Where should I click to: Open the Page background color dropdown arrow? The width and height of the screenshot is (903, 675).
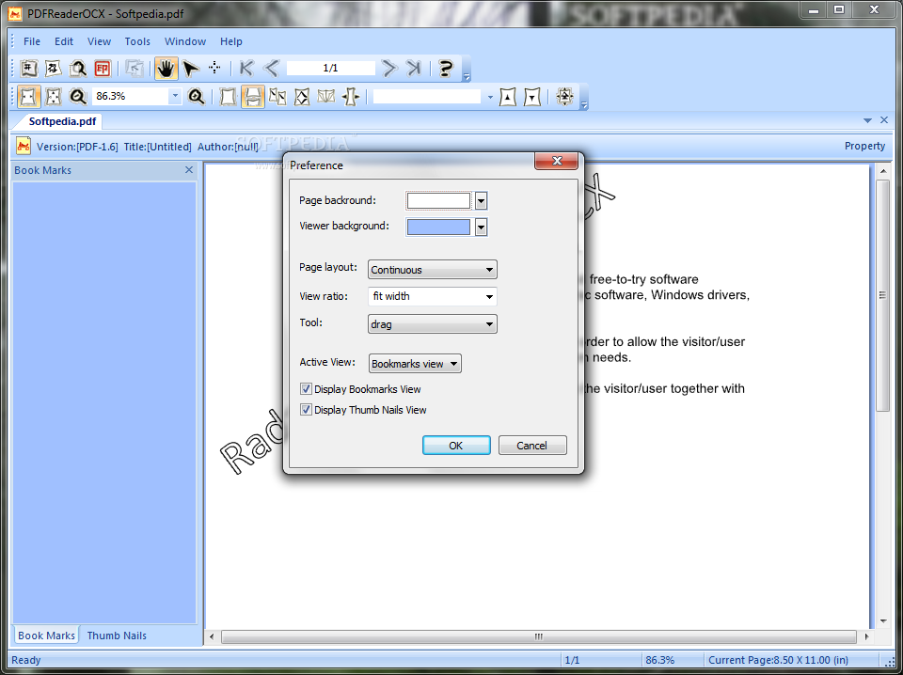pos(481,201)
